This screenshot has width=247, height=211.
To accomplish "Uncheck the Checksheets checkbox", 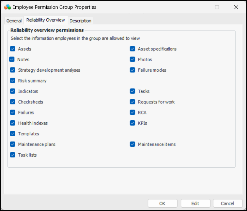I will tap(13, 102).
